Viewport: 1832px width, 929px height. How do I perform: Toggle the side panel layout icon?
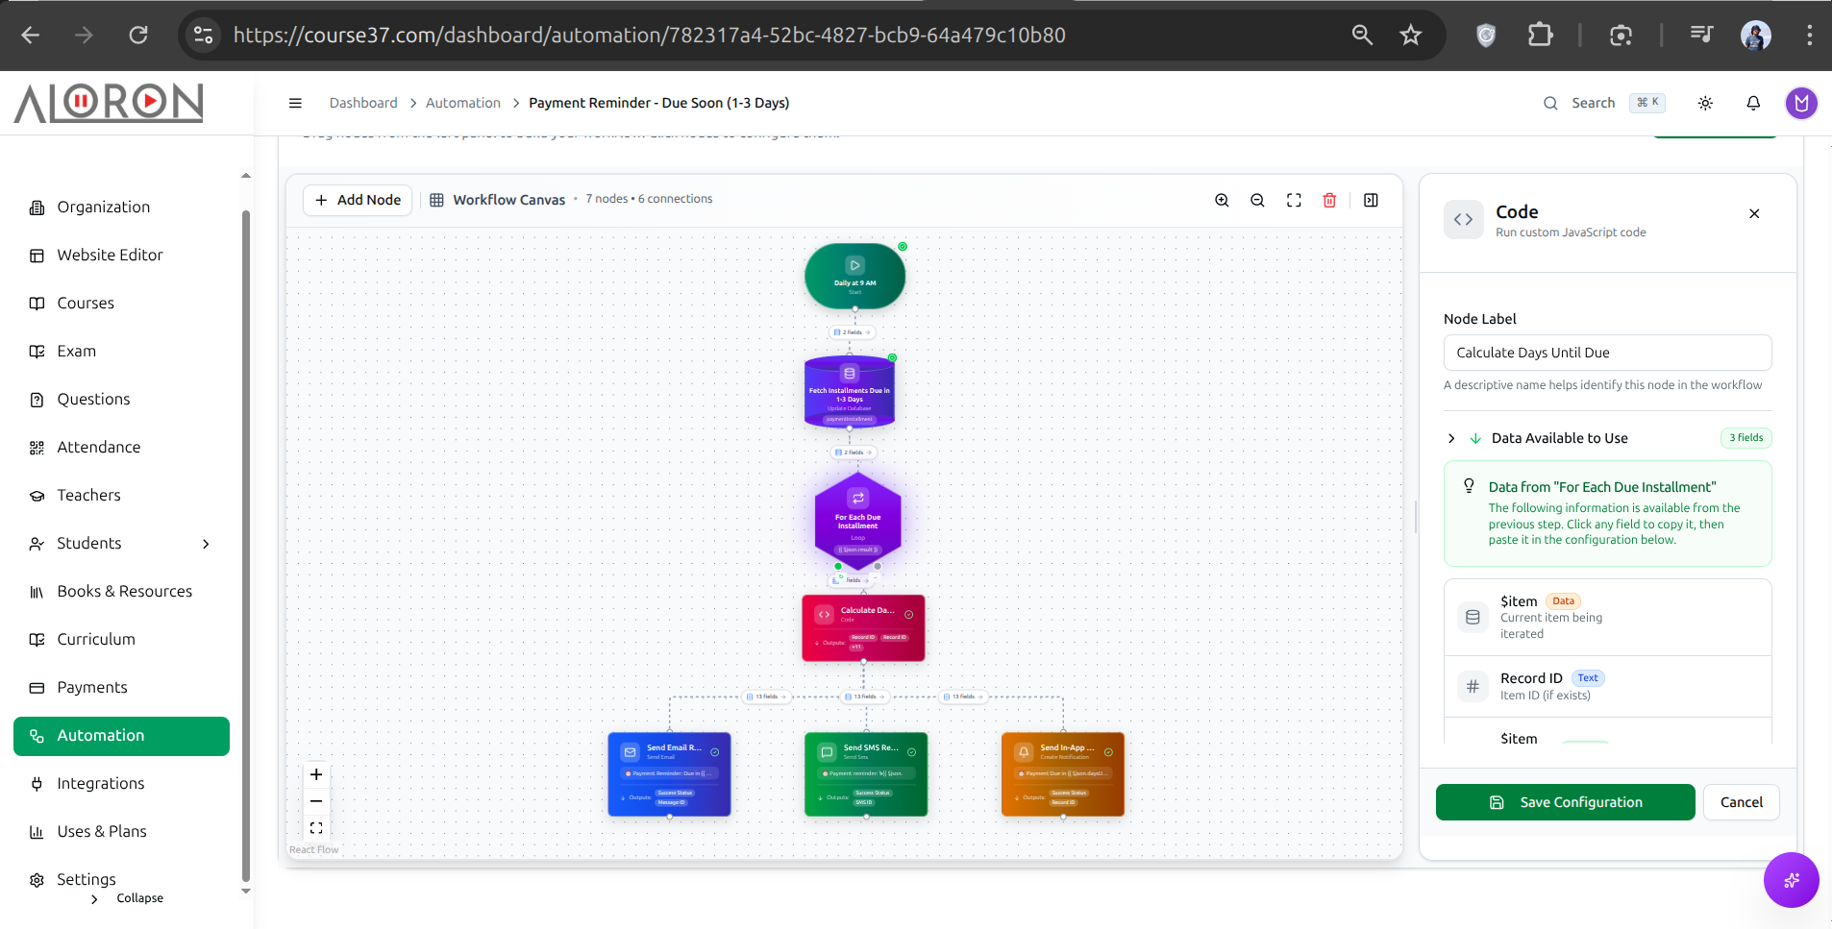pos(1371,200)
